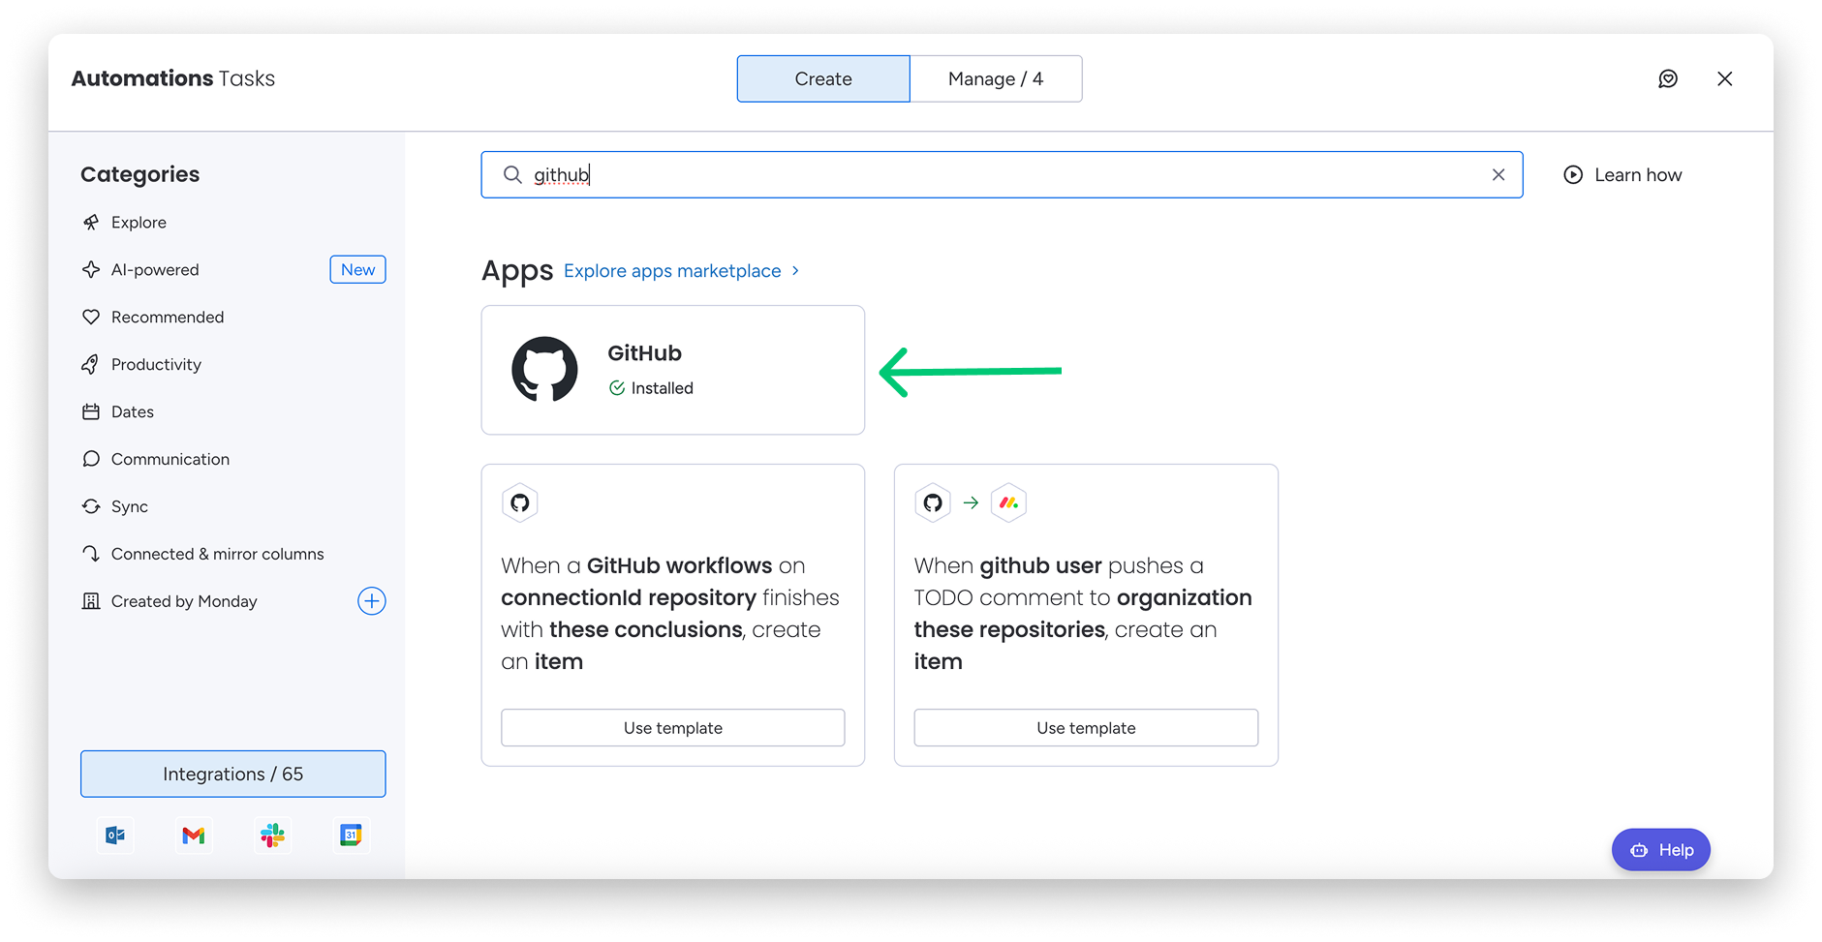1822x942 pixels.
Task: Click the Categories heading
Action: click(140, 174)
